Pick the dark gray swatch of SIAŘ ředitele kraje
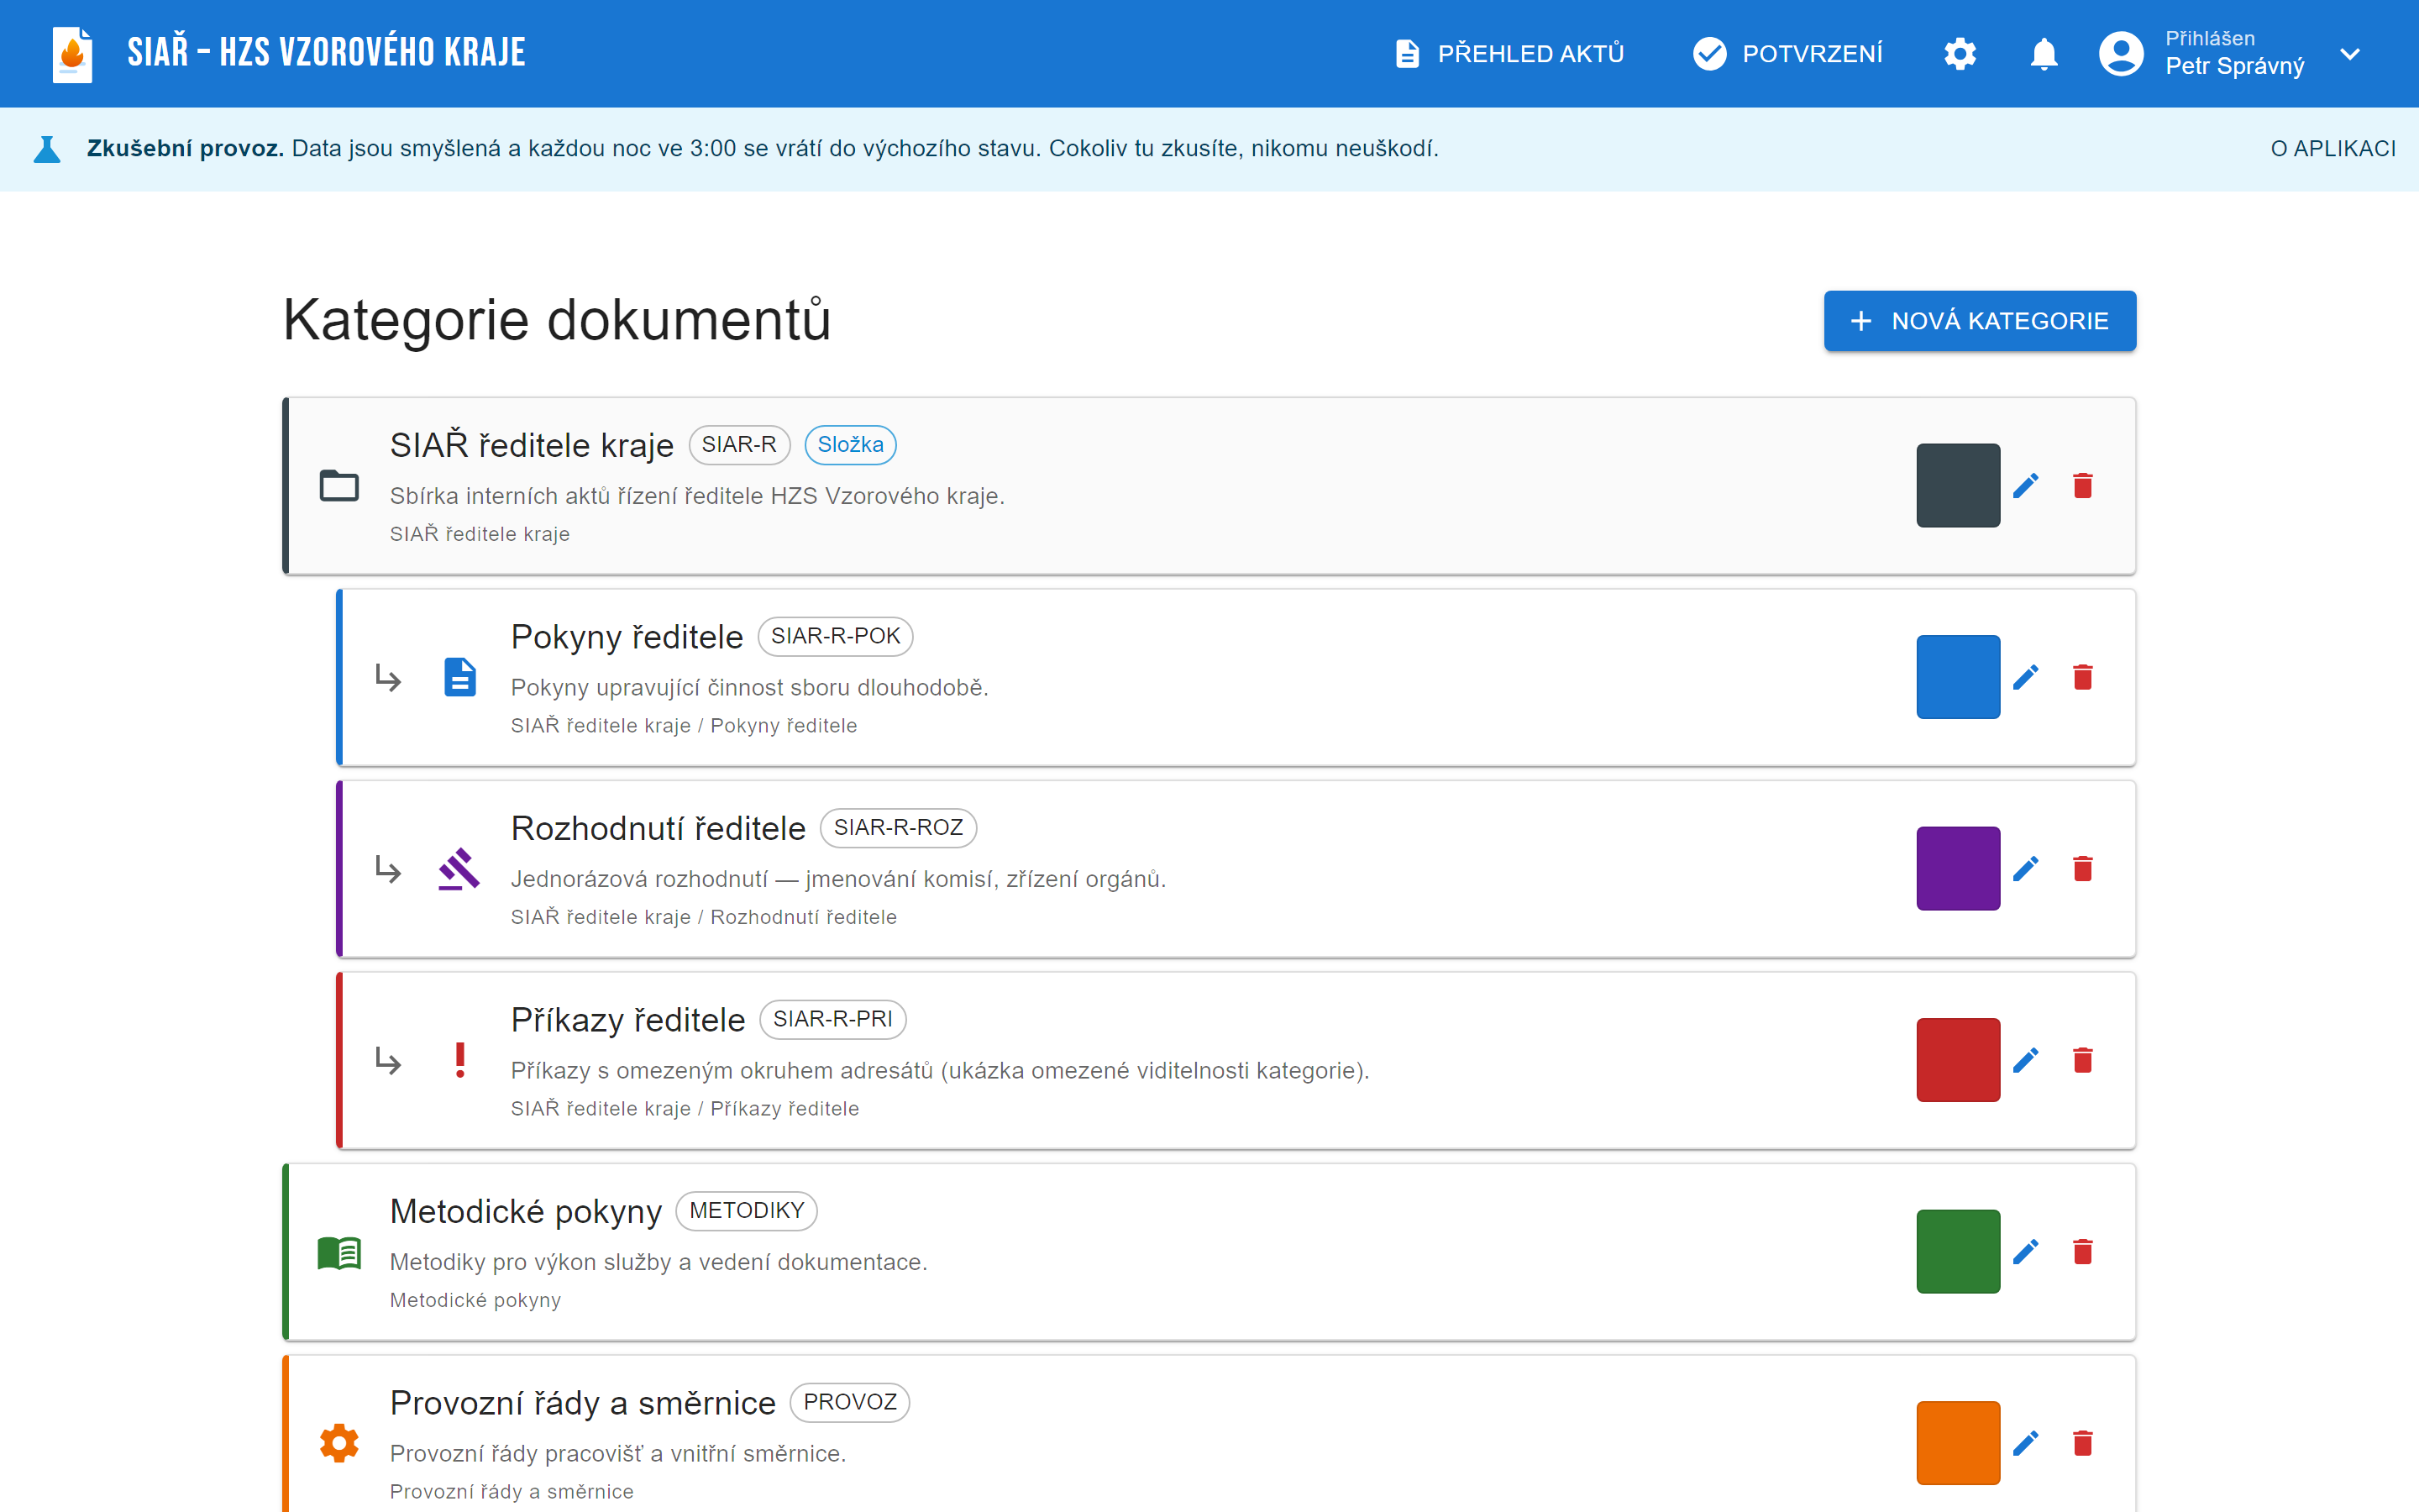Image resolution: width=2419 pixels, height=1512 pixels. (1957, 486)
